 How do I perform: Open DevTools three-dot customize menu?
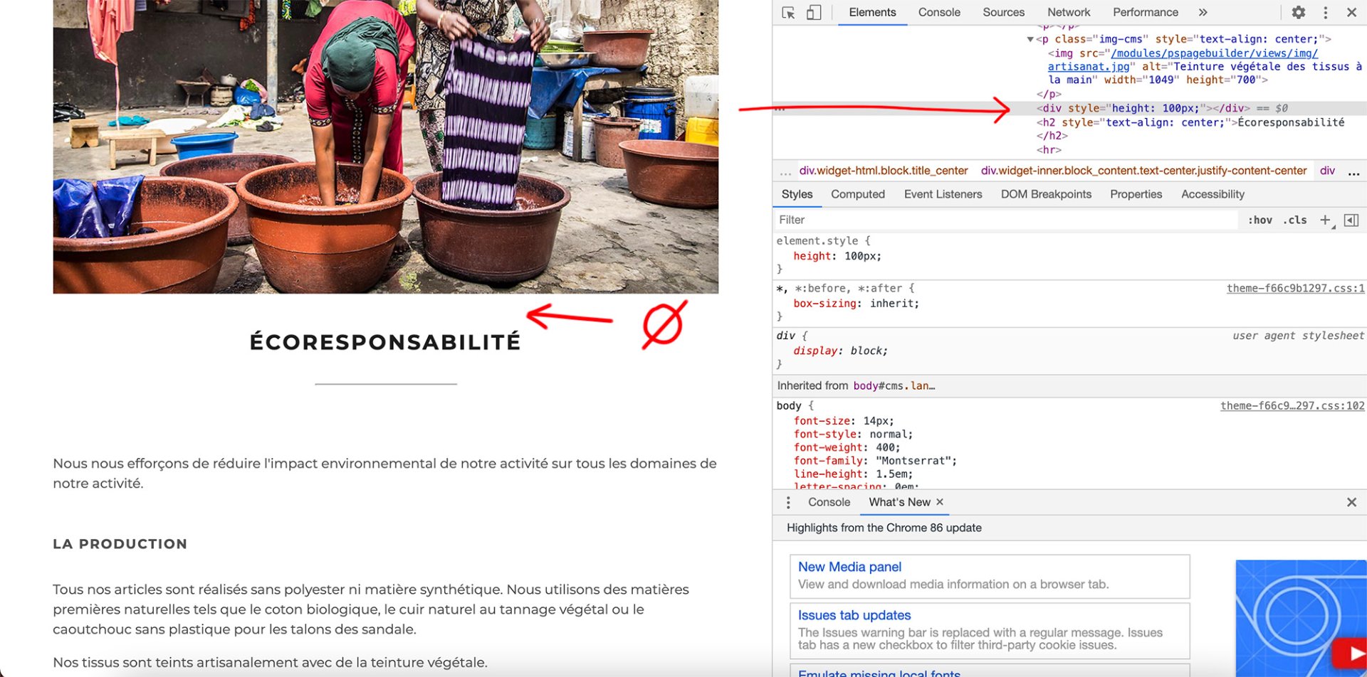click(x=1325, y=12)
